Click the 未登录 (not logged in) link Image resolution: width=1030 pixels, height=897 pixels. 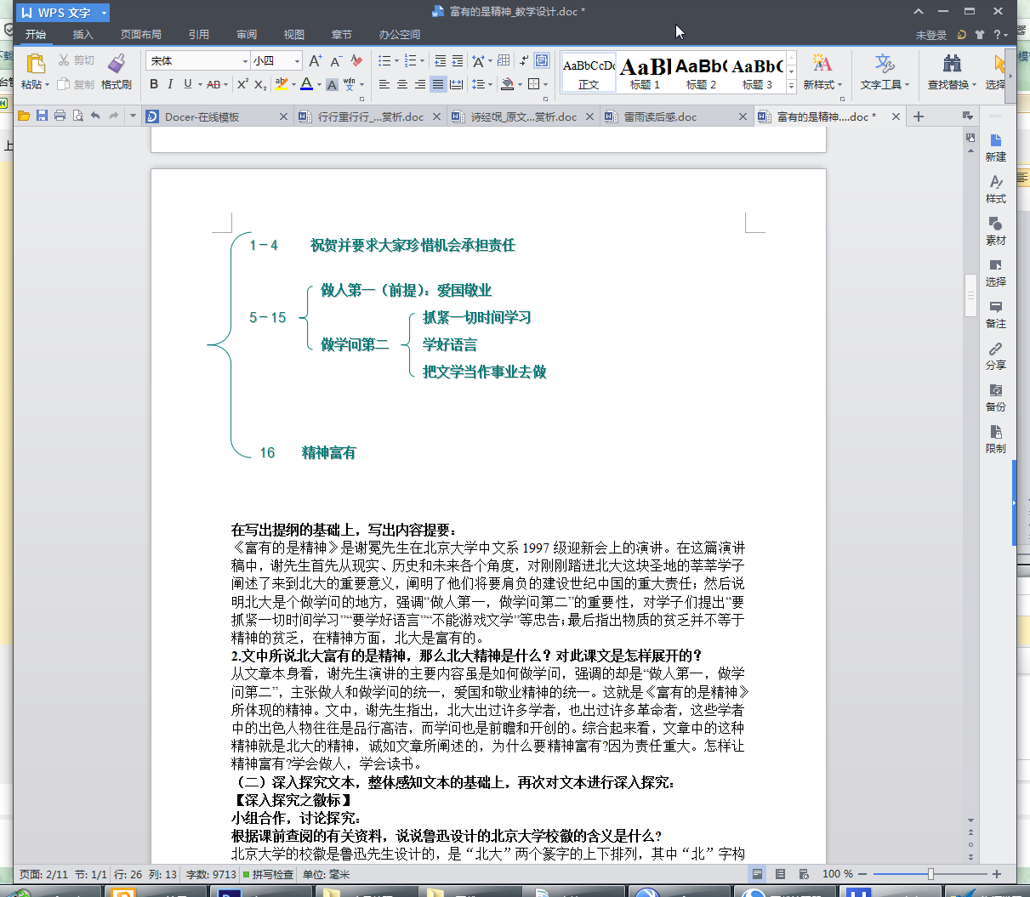pyautogui.click(x=930, y=35)
